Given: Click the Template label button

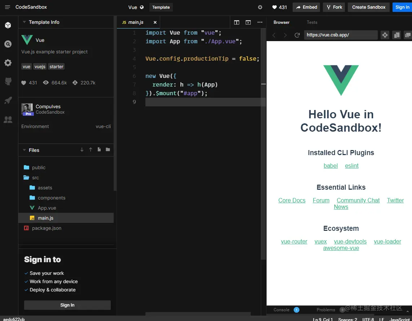Looking at the screenshot, I should coord(161,7).
